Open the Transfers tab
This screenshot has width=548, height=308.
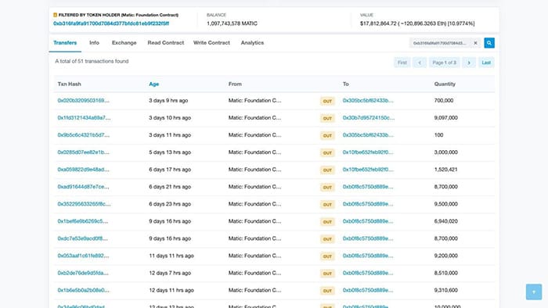(x=65, y=43)
